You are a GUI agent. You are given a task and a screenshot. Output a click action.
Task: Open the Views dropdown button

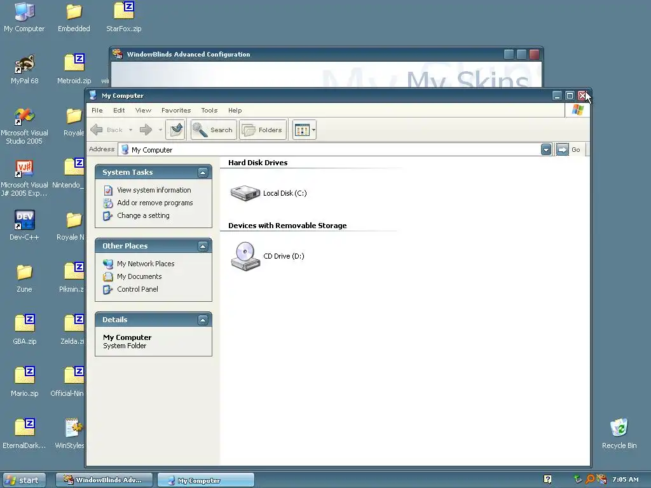(x=305, y=130)
